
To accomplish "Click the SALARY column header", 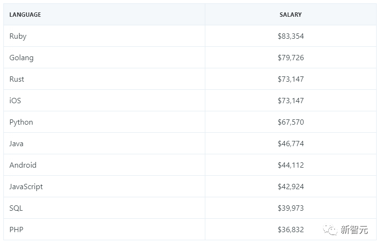I will (291, 15).
